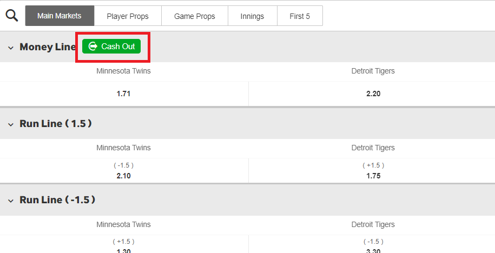Click the Run Line ( 1.5 ) heading

coord(56,123)
